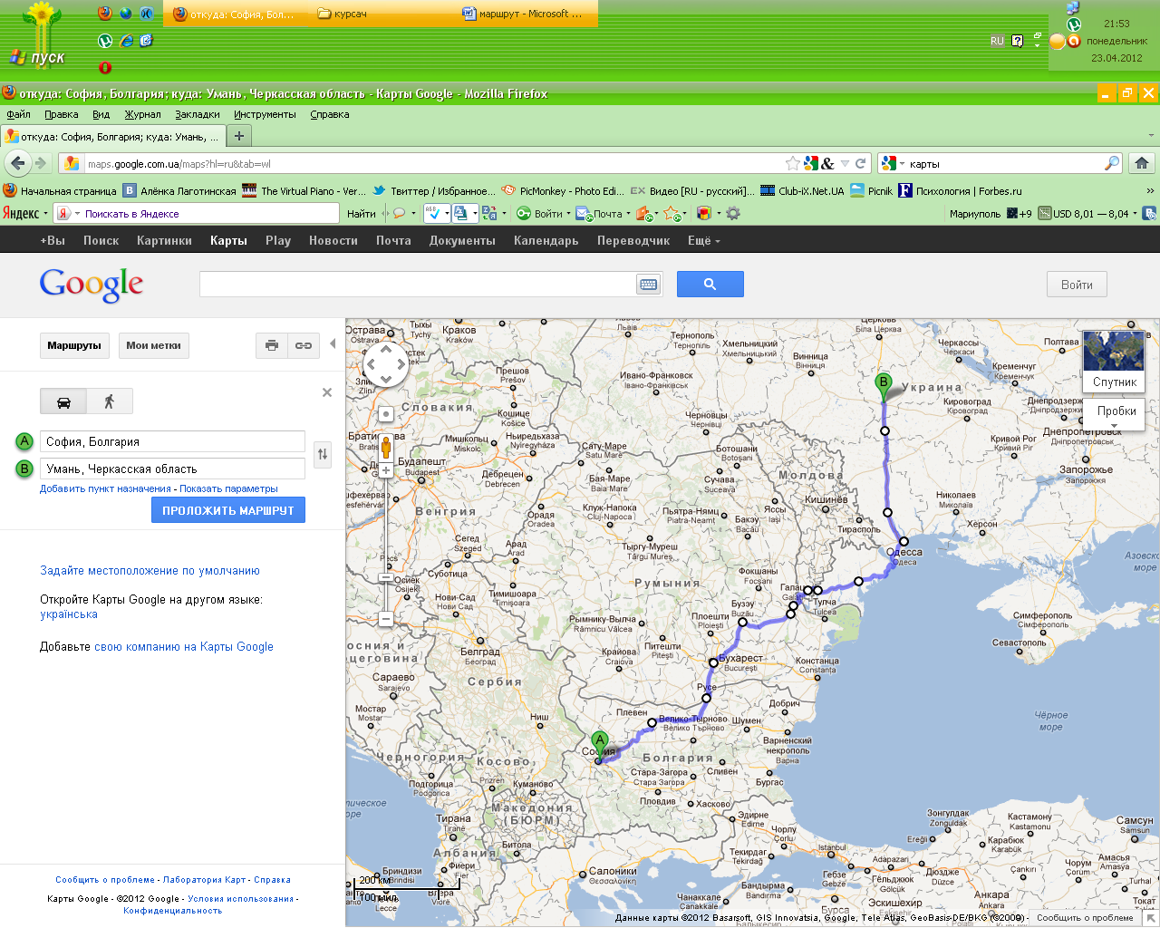Open Ещё dropdown in Google bar
This screenshot has height=928, width=1160.
(703, 240)
